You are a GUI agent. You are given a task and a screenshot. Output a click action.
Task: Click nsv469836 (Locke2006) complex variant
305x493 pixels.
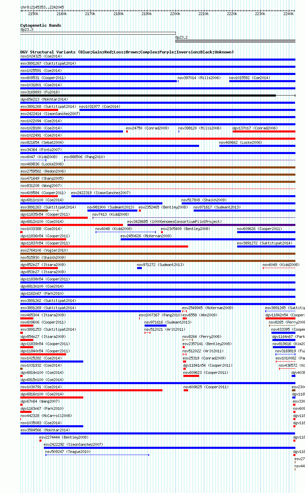(x=158, y=167)
